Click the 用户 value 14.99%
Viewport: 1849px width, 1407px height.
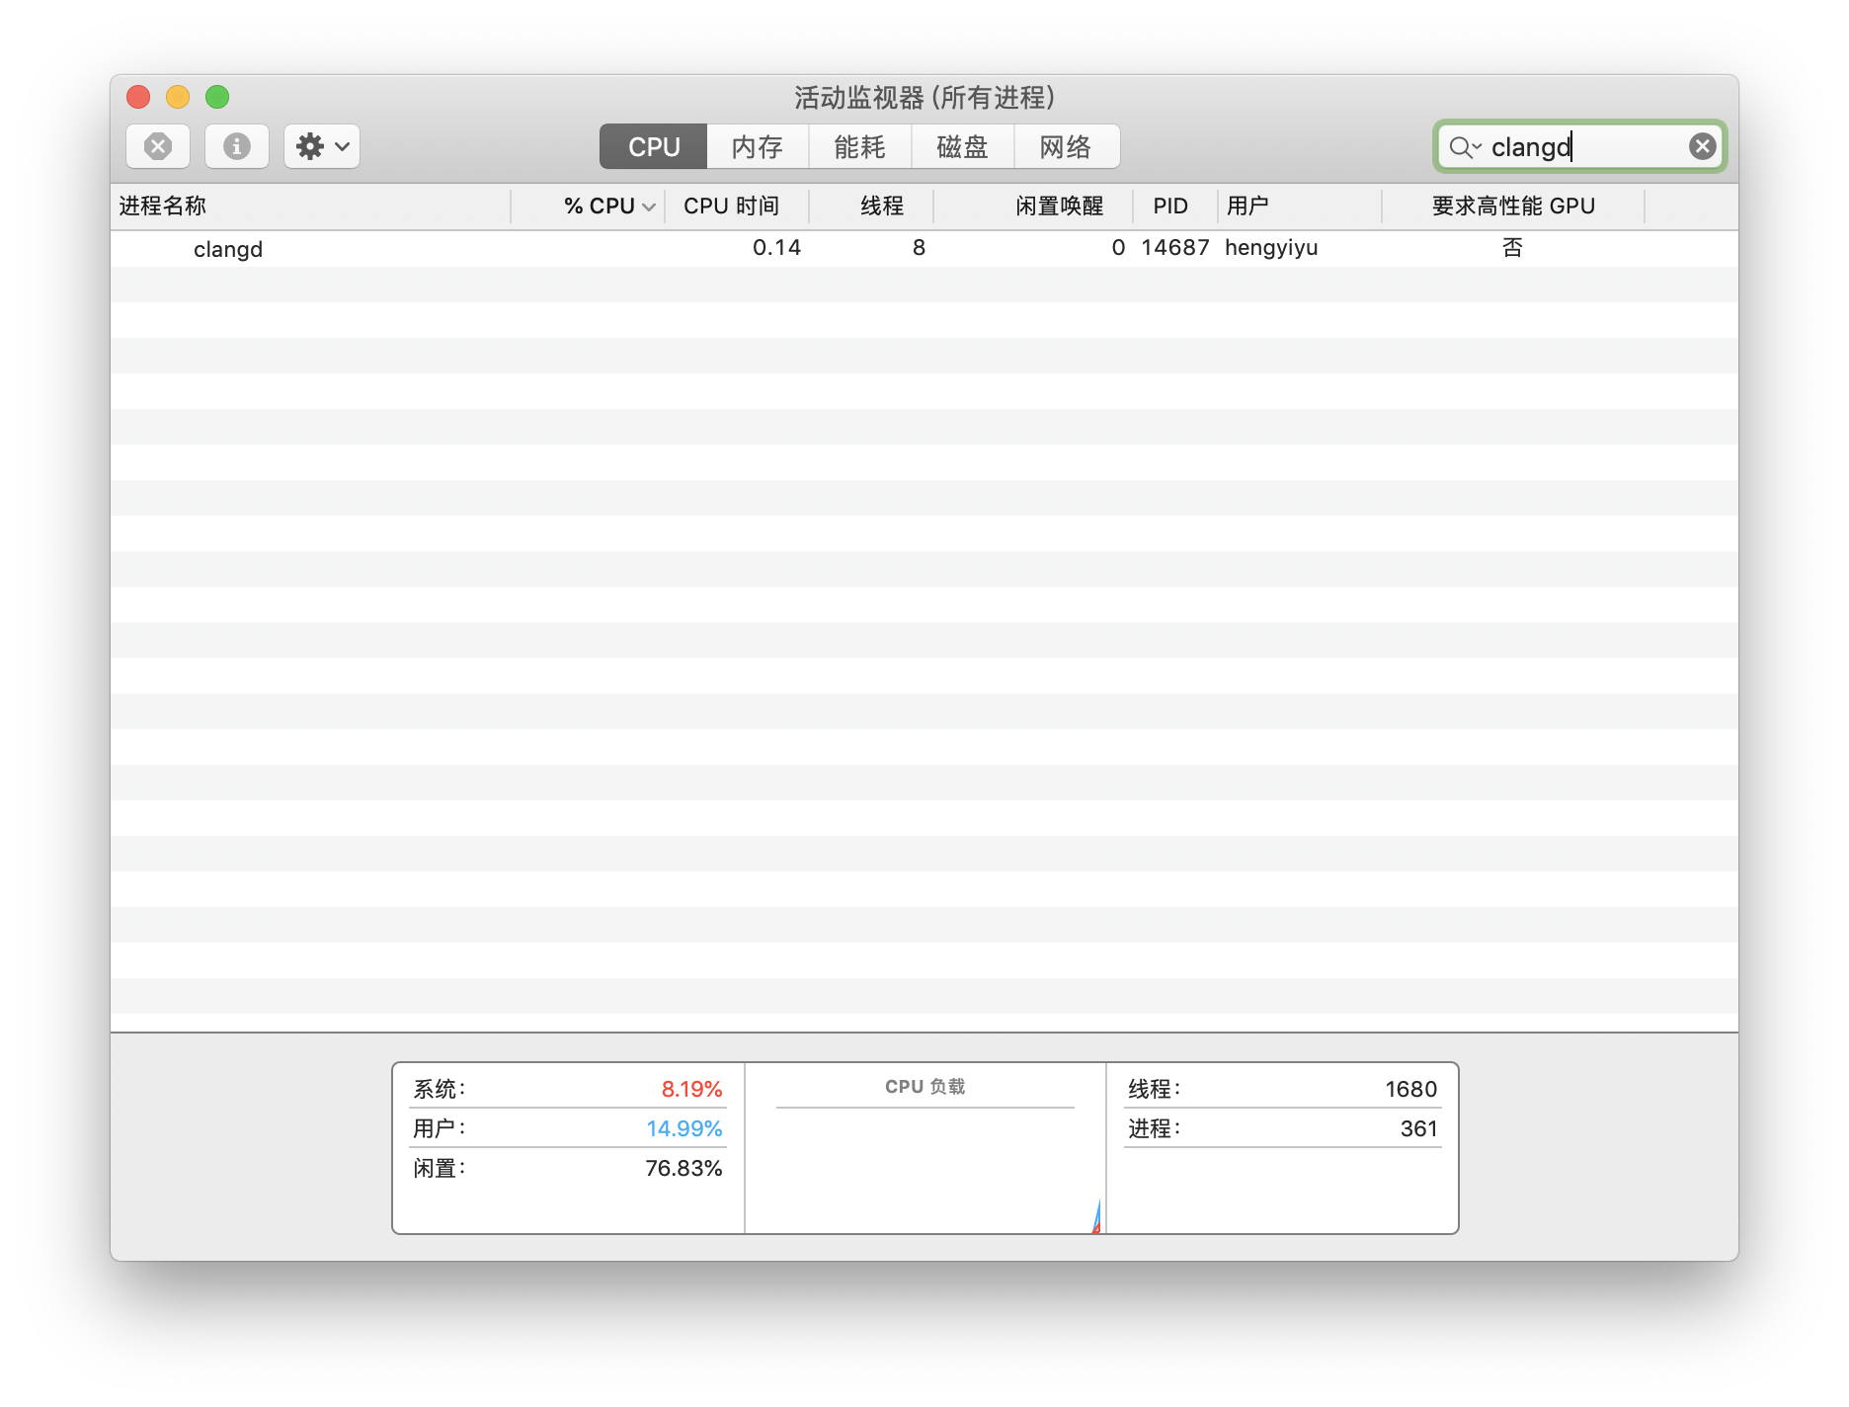[684, 1128]
